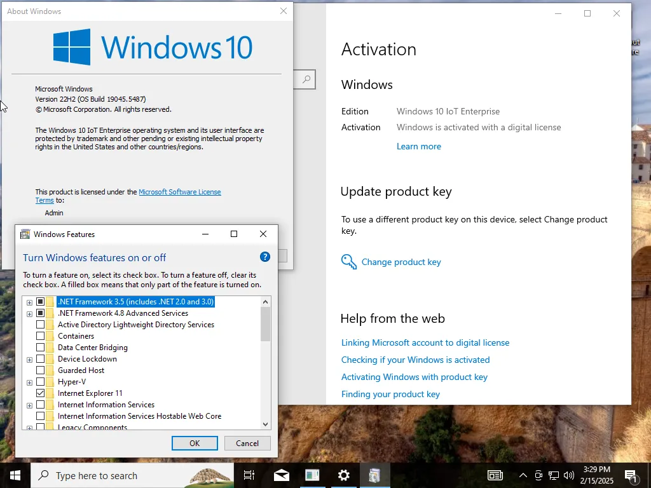
Task: Click the search magnifier in Settings window
Action: click(306, 79)
